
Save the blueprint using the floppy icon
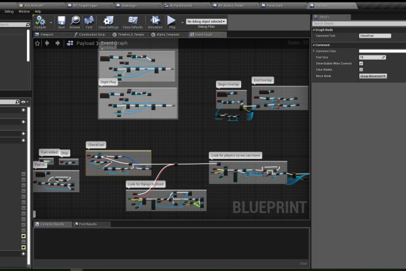(62, 22)
